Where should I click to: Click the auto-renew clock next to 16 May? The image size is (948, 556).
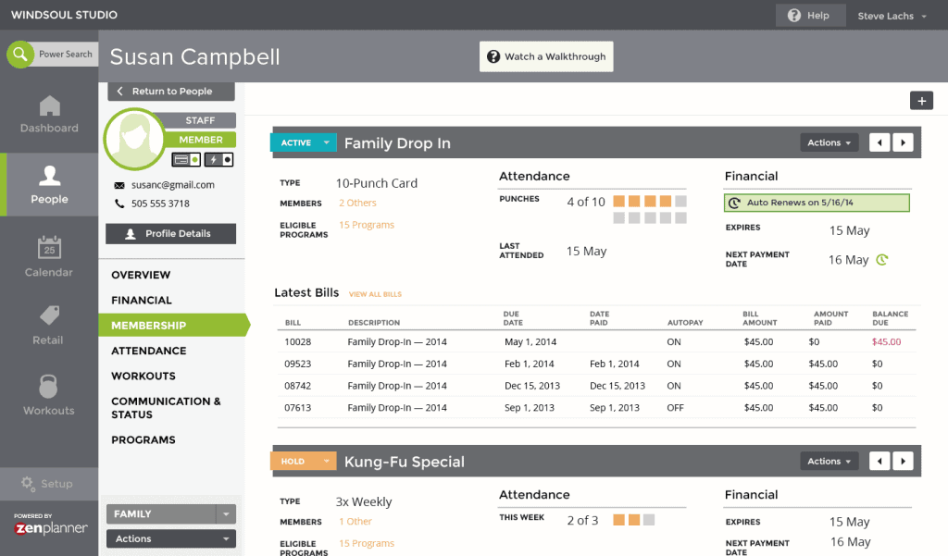coord(880,259)
